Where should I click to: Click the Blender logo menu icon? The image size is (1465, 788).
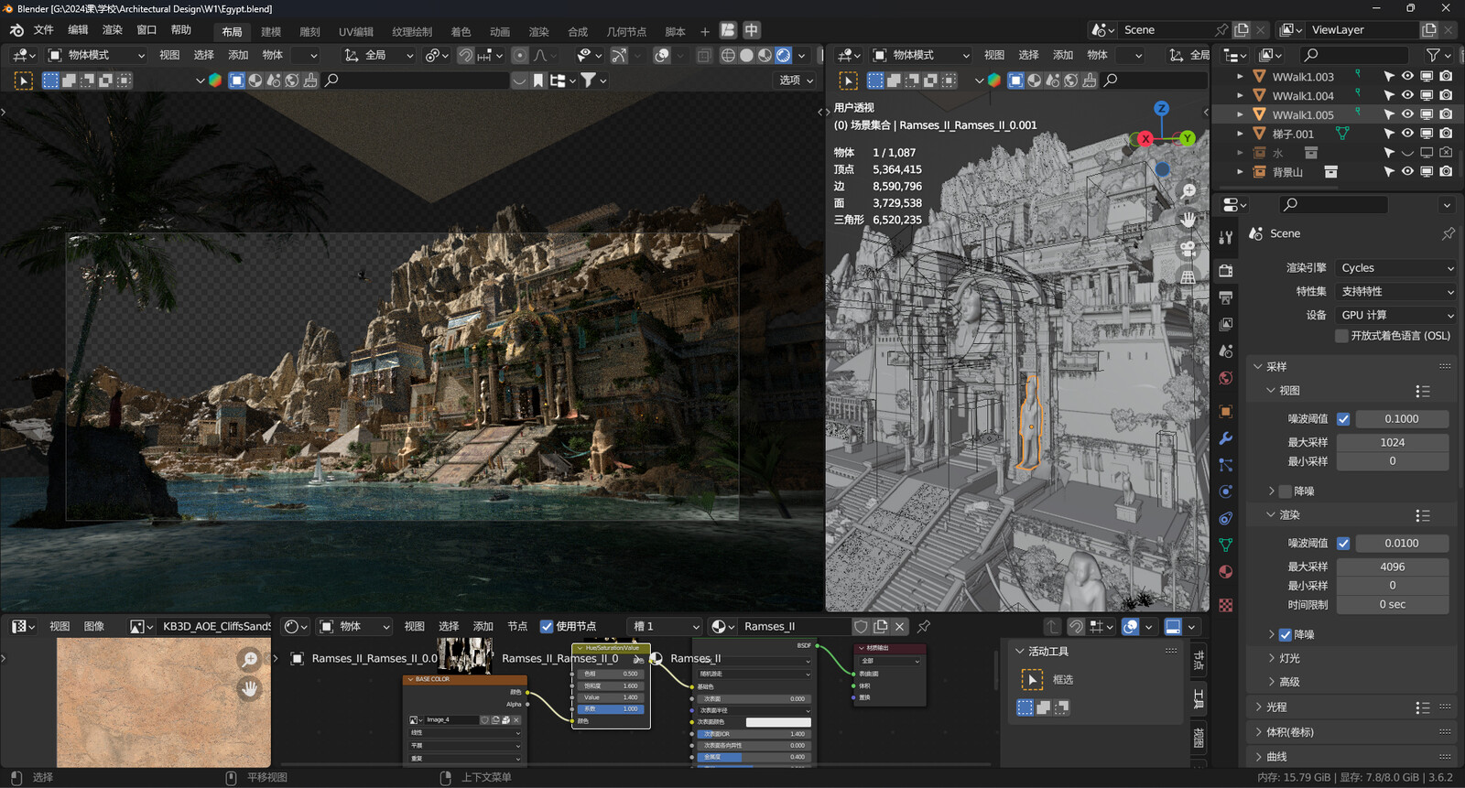click(x=16, y=30)
